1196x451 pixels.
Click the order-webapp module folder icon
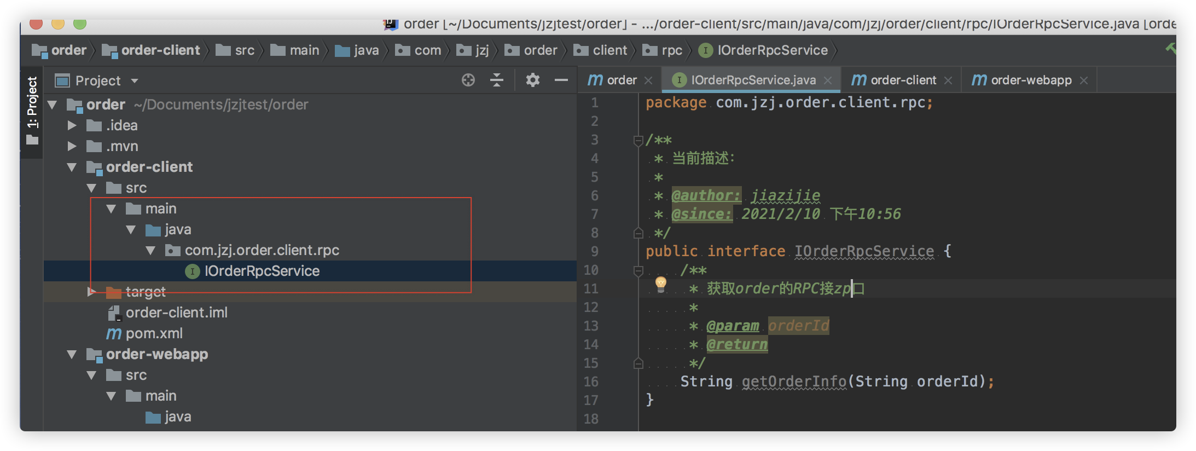[x=94, y=355]
